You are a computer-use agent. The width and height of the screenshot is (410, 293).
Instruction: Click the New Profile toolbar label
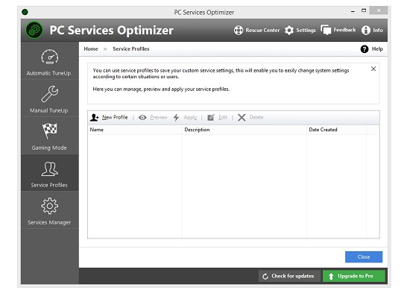click(115, 118)
